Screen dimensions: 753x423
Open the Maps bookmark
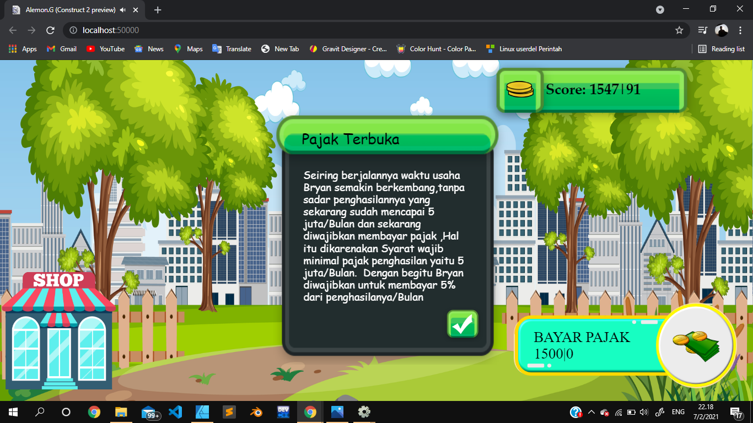coord(188,49)
